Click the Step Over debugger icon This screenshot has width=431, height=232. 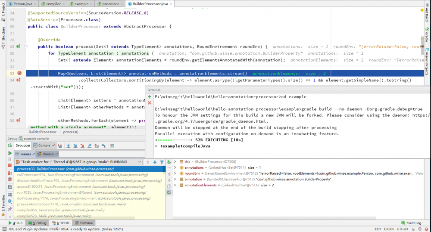click(68, 146)
